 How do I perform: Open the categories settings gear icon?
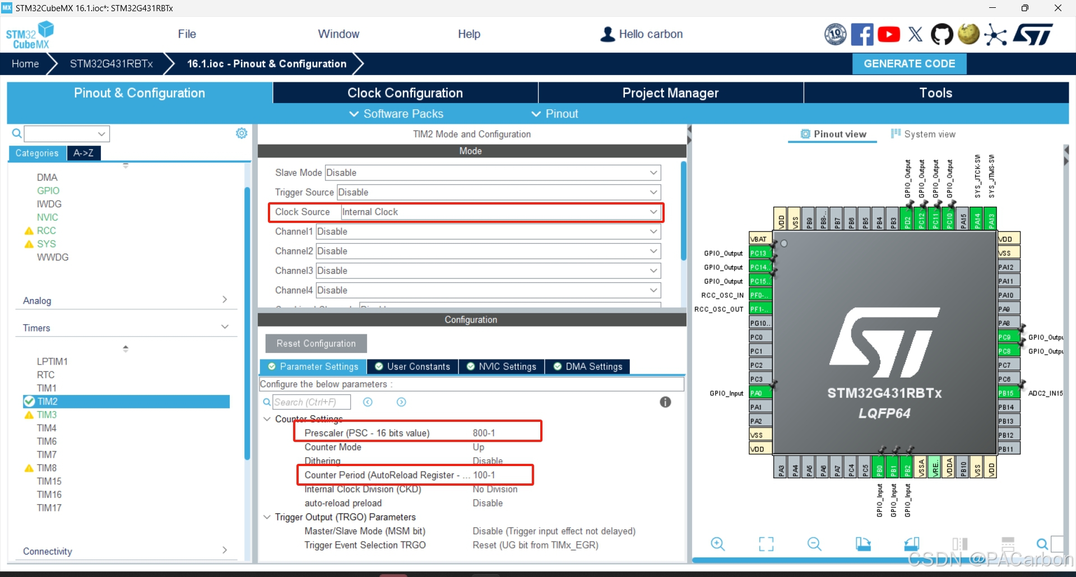tap(242, 133)
